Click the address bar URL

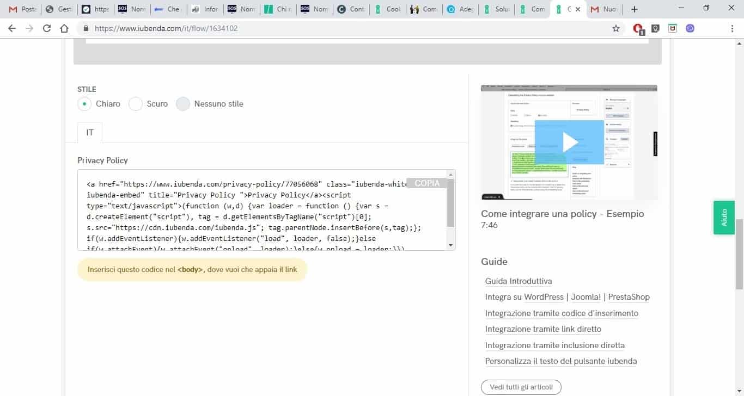click(x=166, y=28)
